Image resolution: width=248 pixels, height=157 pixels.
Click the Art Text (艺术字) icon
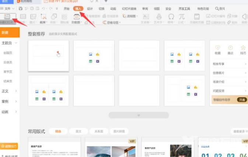(159, 17)
